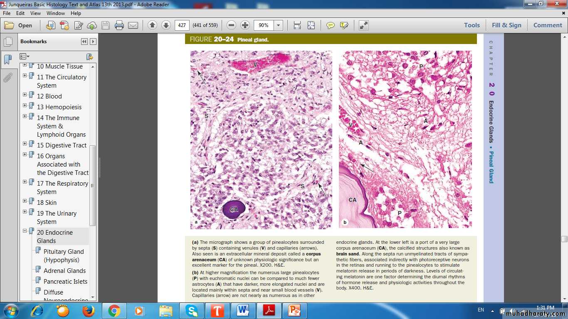This screenshot has width=568, height=319.
Task: Open the Window menu
Action: (x=55, y=13)
